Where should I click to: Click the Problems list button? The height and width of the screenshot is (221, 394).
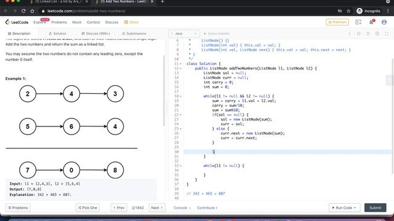coord(18,207)
